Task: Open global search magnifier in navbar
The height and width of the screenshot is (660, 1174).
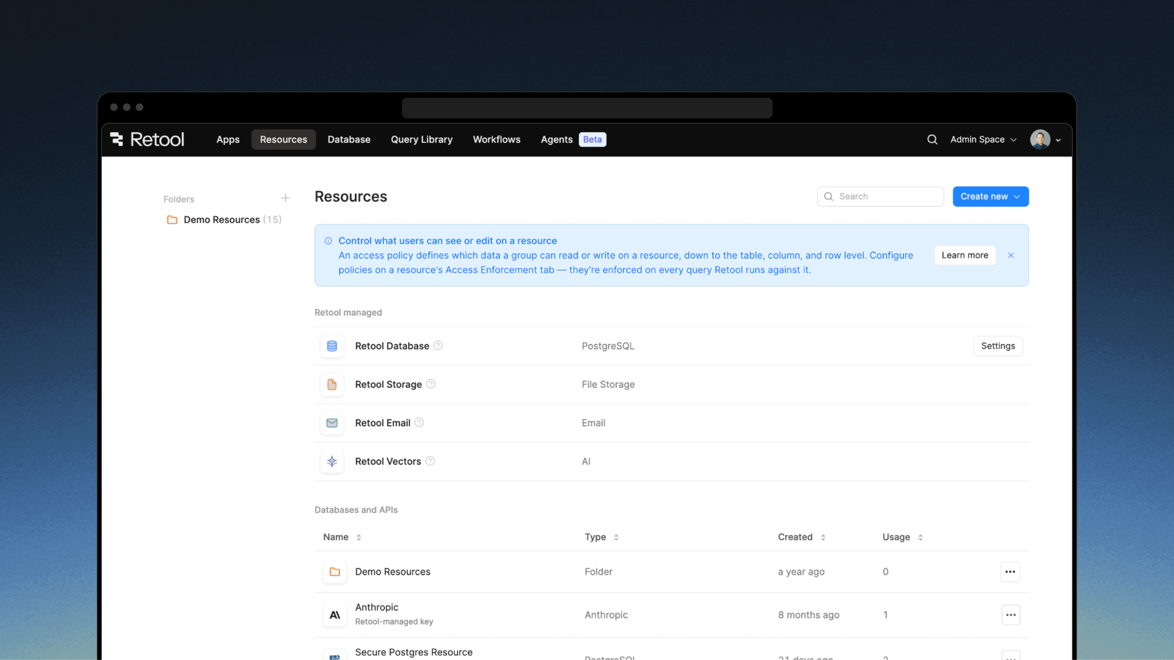Action: (x=932, y=139)
